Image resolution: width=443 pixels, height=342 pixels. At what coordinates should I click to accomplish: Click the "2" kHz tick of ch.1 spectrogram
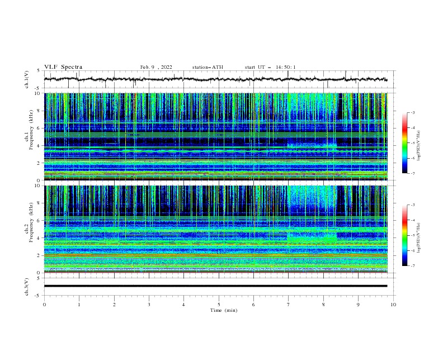[x=39, y=163]
